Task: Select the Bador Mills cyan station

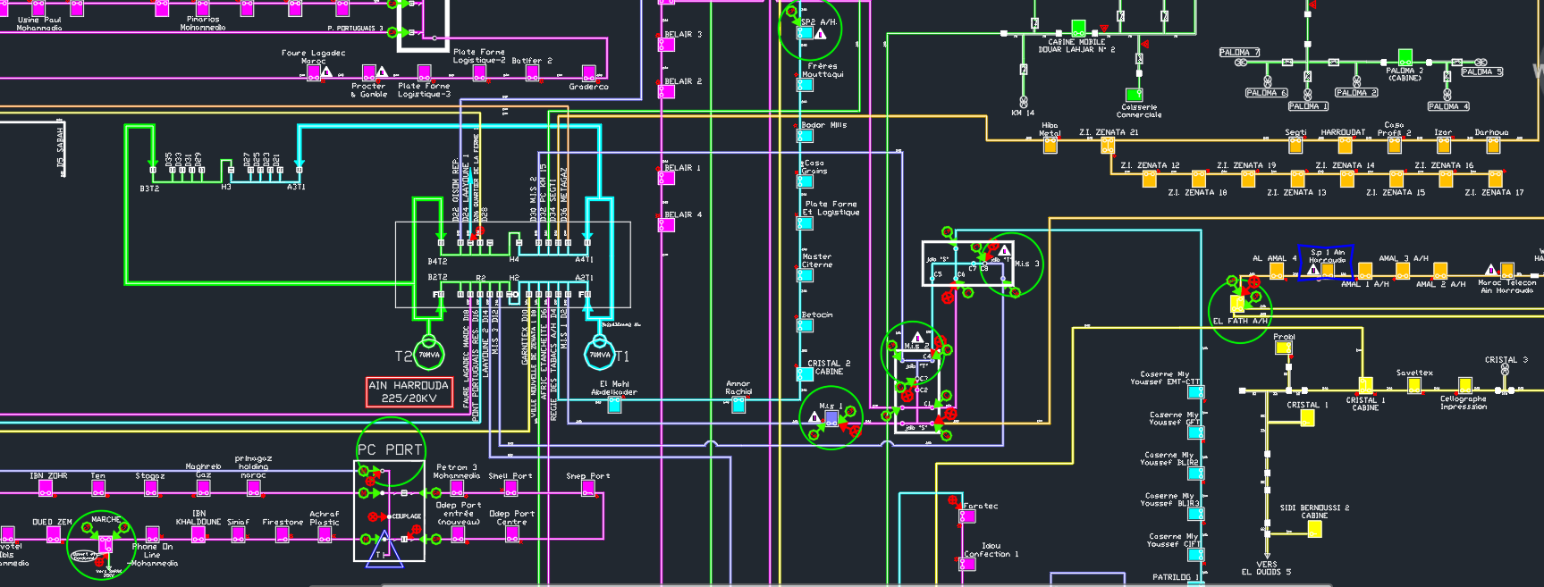Action: [805, 136]
